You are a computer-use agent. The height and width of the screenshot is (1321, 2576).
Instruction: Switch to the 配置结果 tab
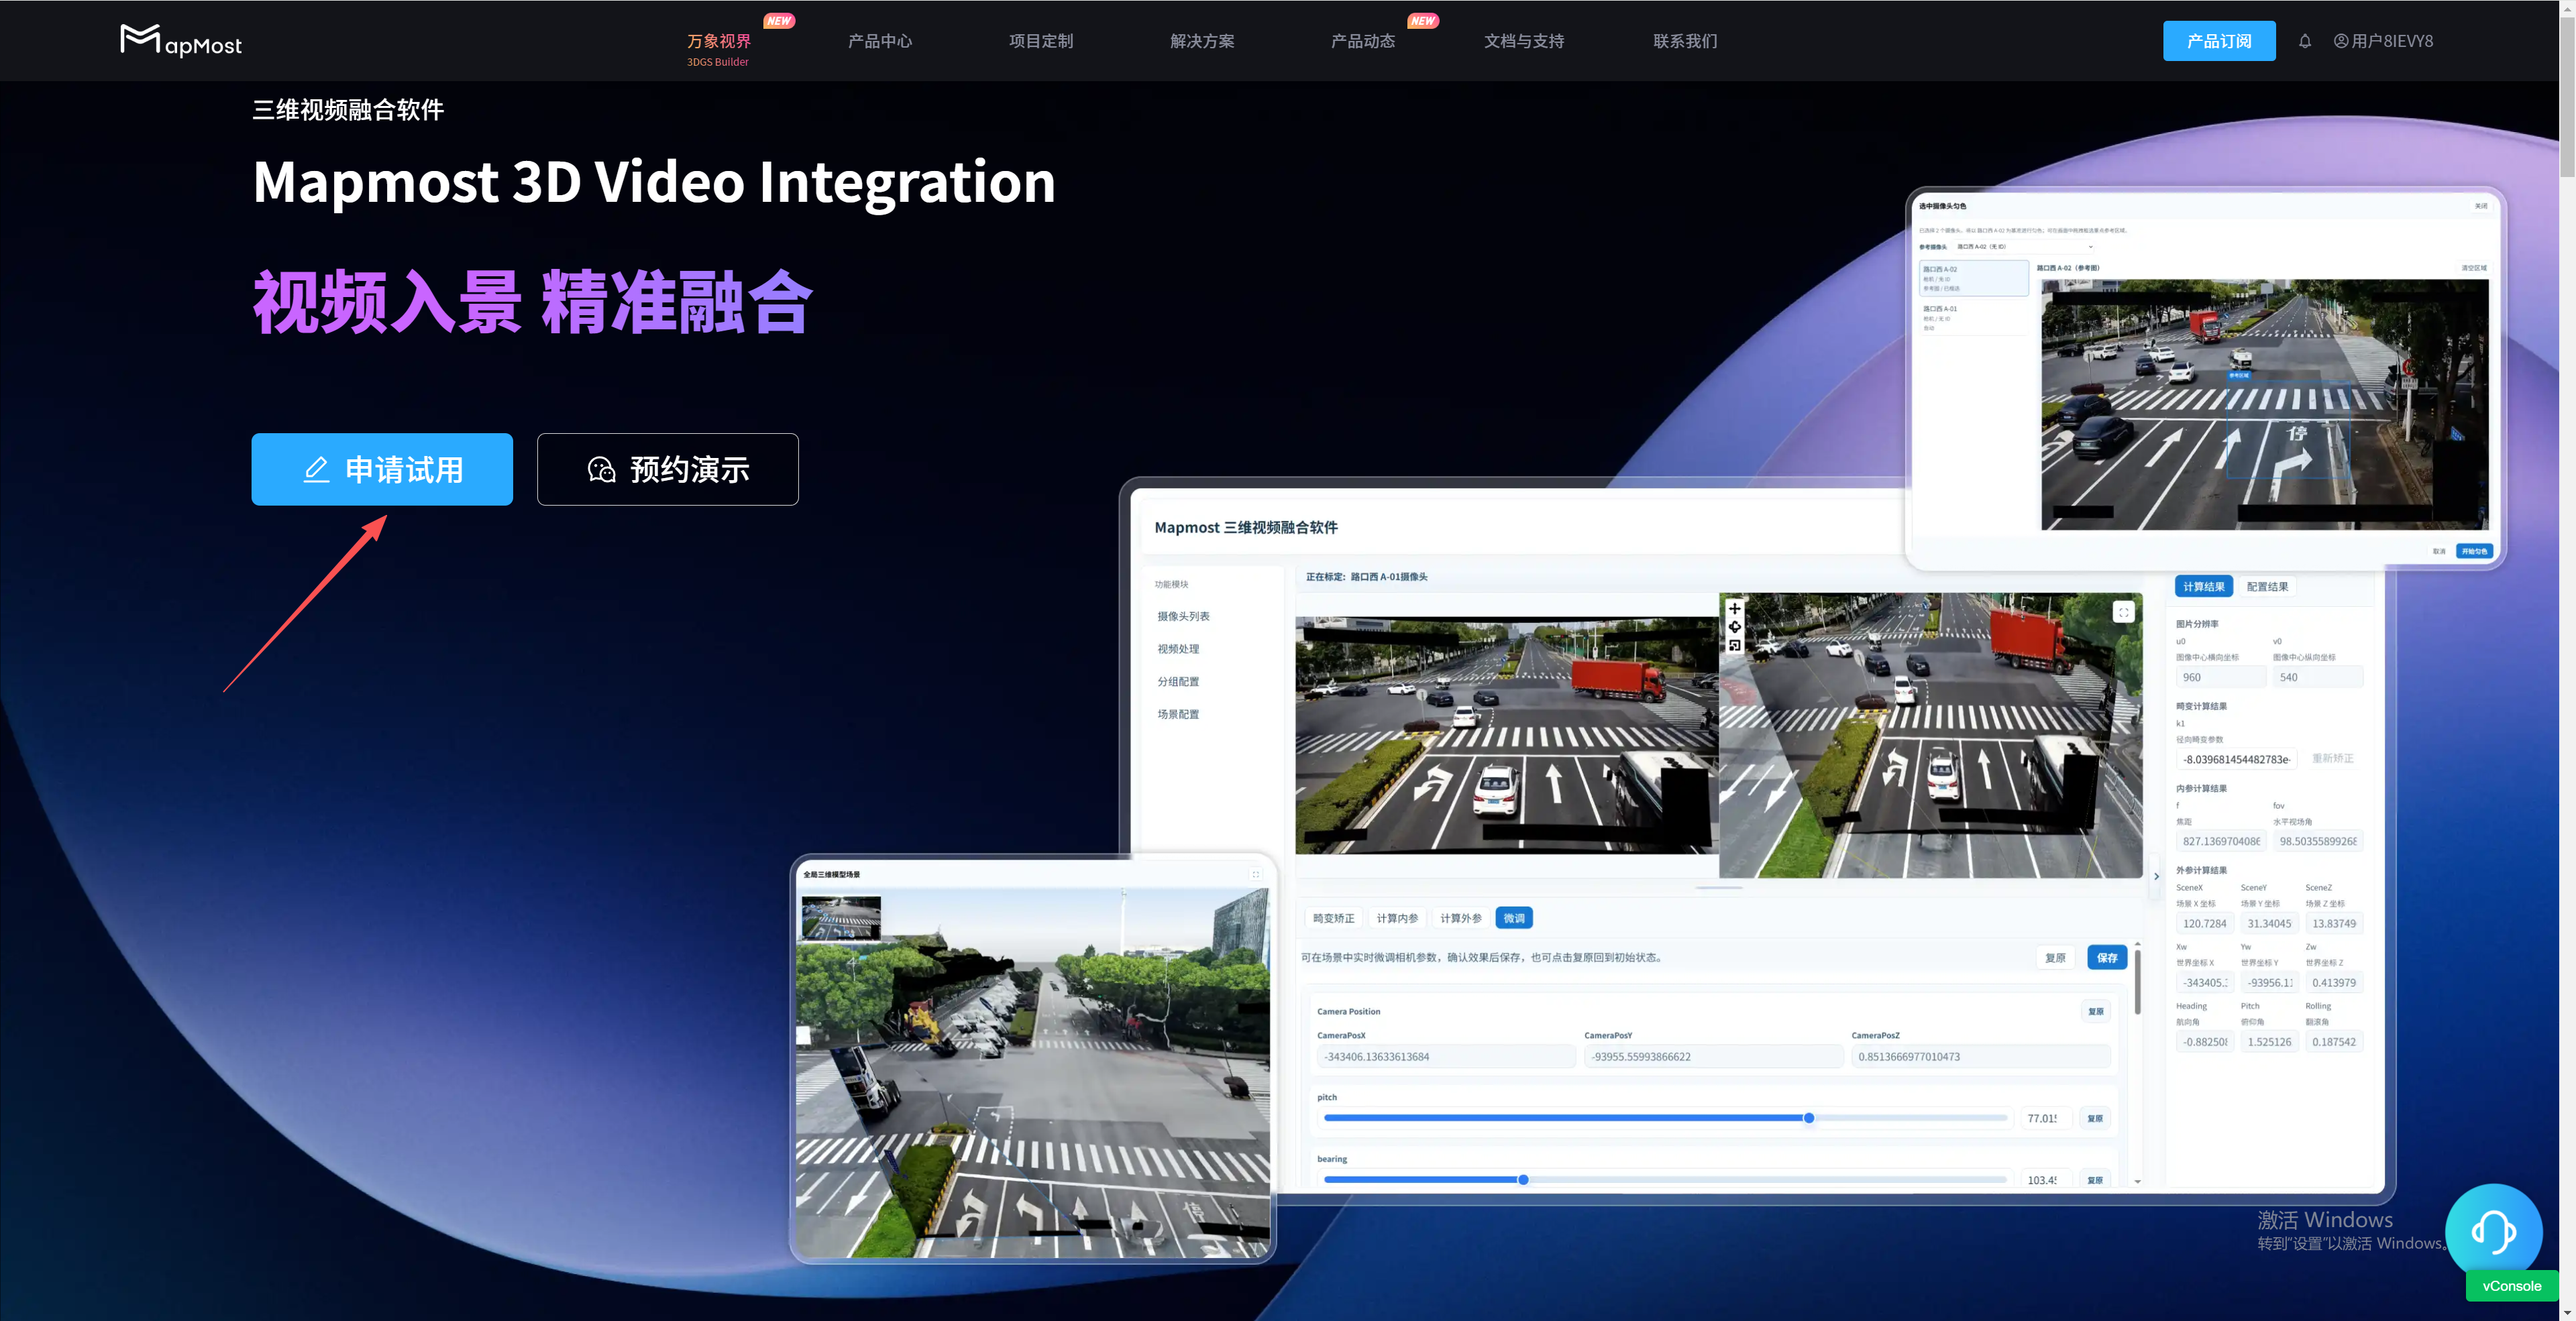[2267, 587]
